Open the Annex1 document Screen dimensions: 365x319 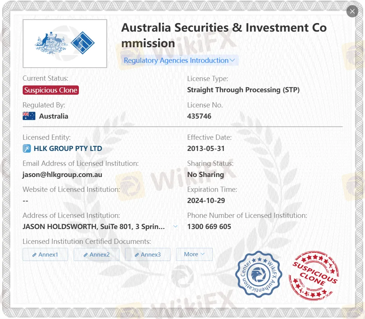(45, 254)
